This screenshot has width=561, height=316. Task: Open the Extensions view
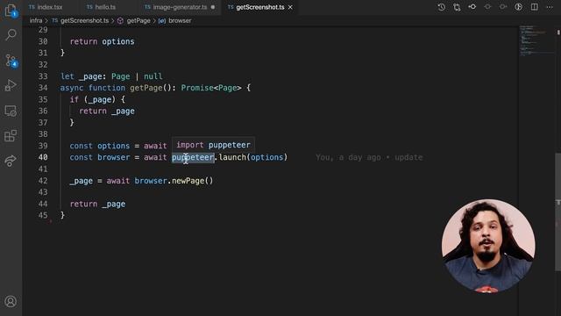click(11, 135)
